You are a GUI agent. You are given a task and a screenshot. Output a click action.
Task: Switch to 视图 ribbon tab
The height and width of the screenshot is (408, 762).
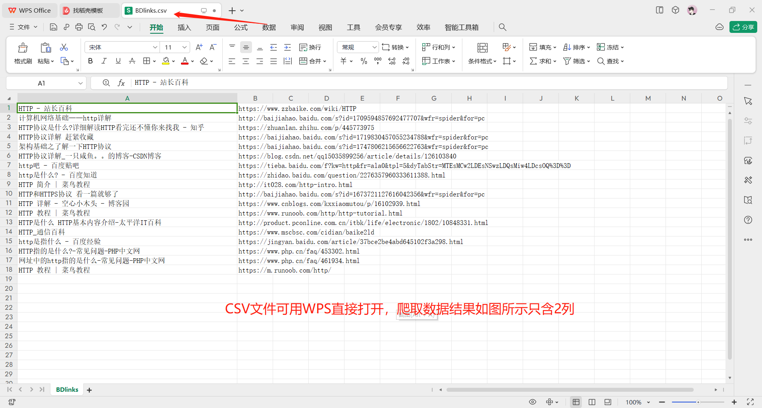coord(325,27)
